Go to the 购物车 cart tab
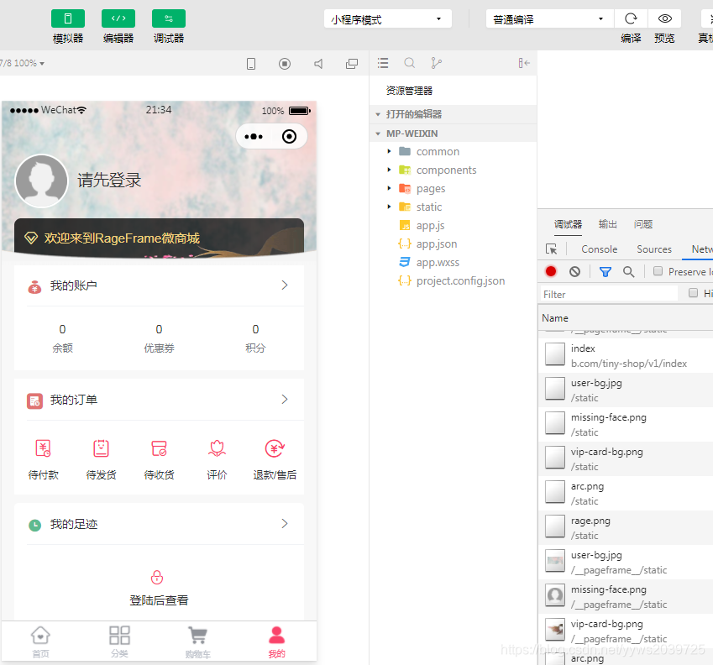Image resolution: width=713 pixels, height=665 pixels. pos(198,641)
